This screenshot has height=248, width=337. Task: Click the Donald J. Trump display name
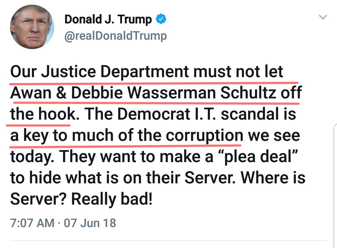pyautogui.click(x=108, y=20)
